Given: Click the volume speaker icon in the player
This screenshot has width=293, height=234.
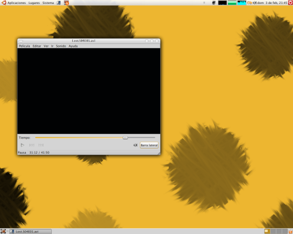Looking at the screenshot, I should 135,145.
